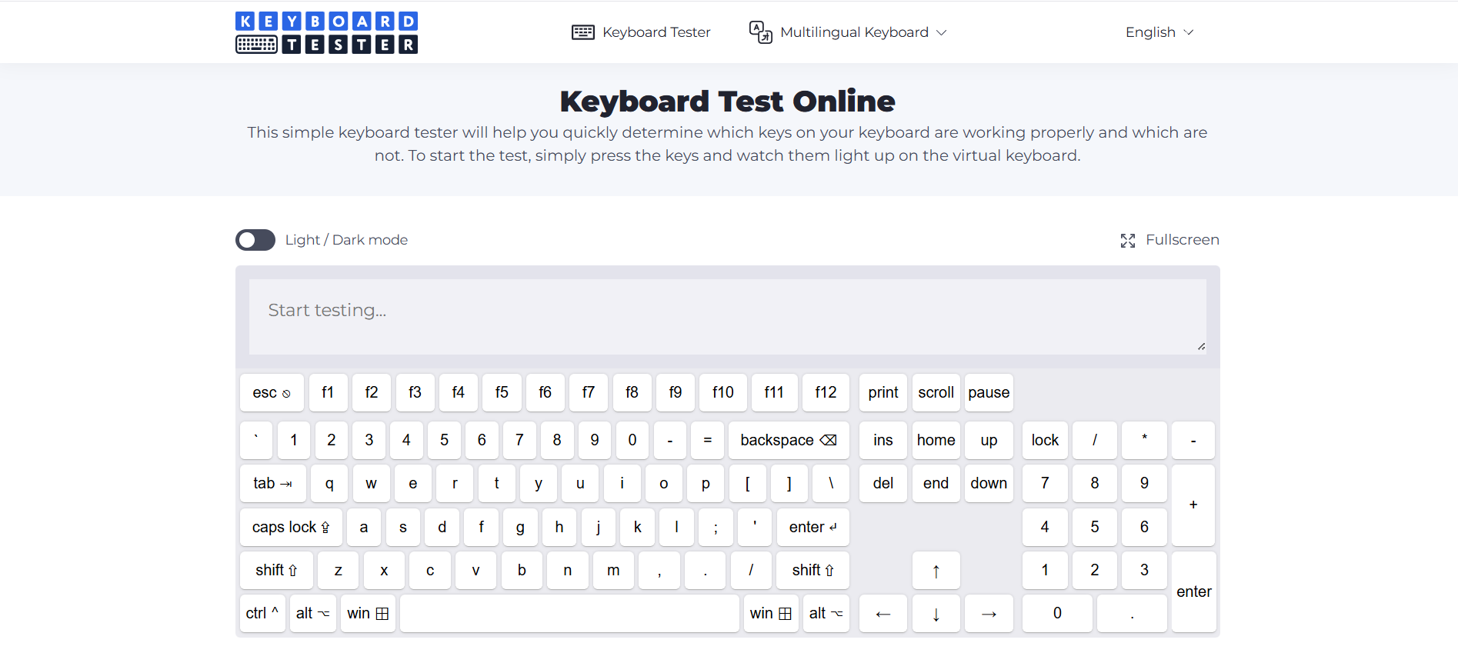Click the ctrl key
The image size is (1458, 653).
pos(262,613)
